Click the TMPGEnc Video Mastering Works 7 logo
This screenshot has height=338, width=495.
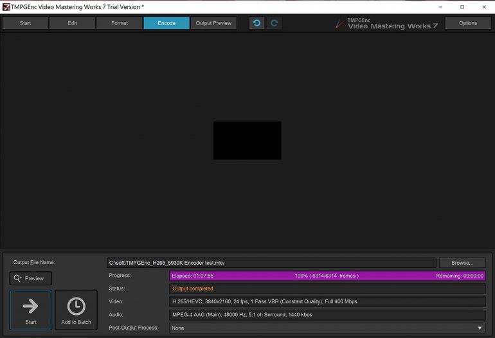[387, 23]
